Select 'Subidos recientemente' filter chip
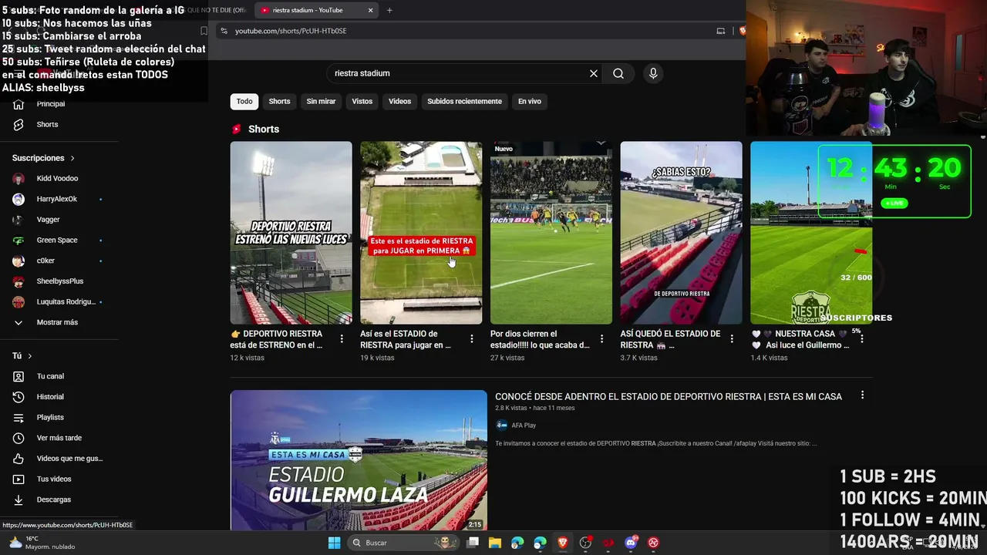Image resolution: width=987 pixels, height=555 pixels. pos(464,101)
